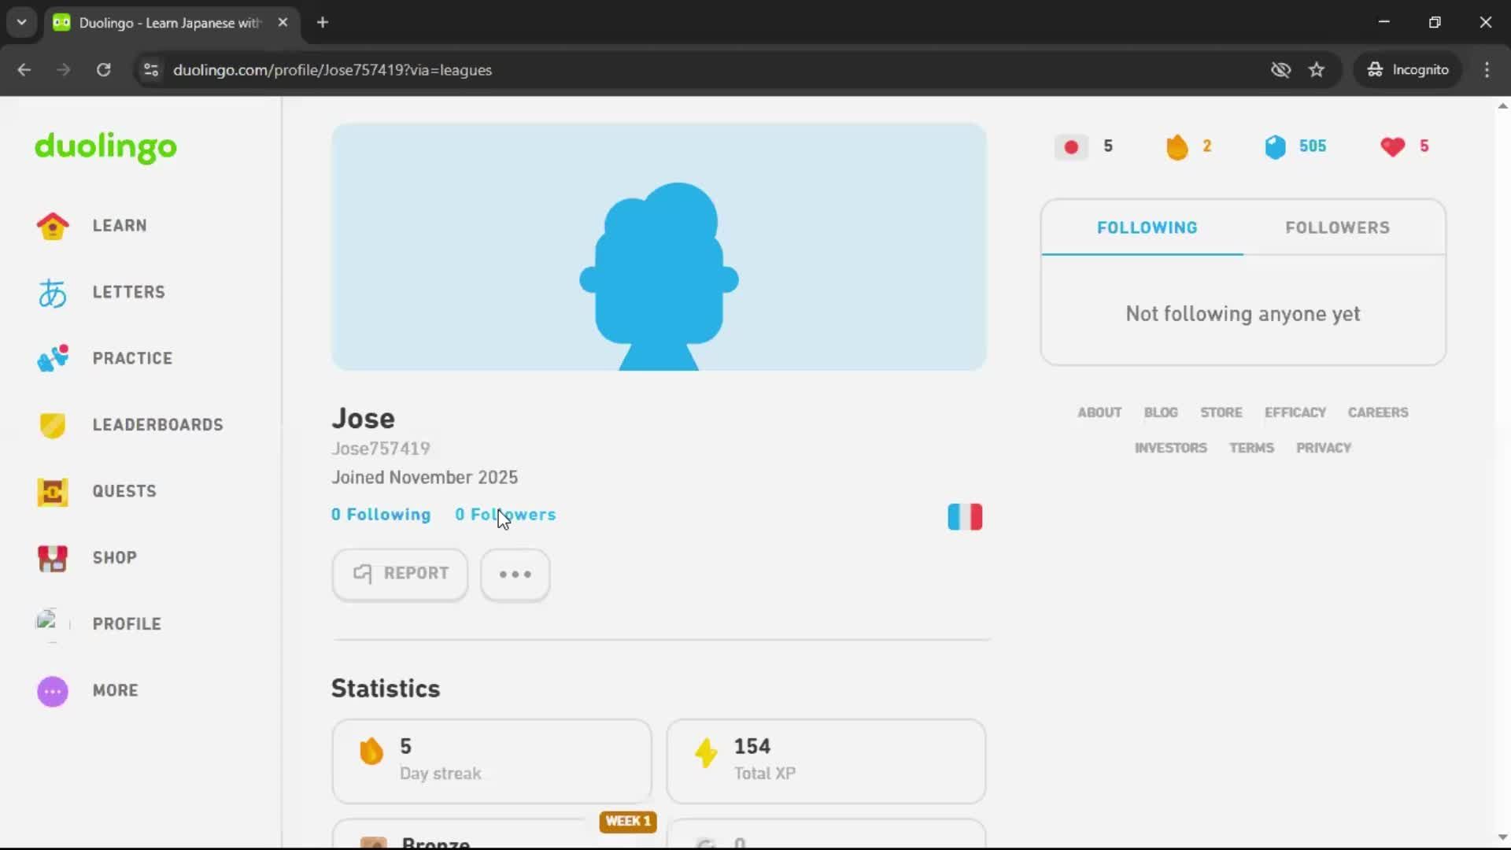Click the 0 Followers link
Image resolution: width=1511 pixels, height=850 pixels.
click(x=506, y=514)
